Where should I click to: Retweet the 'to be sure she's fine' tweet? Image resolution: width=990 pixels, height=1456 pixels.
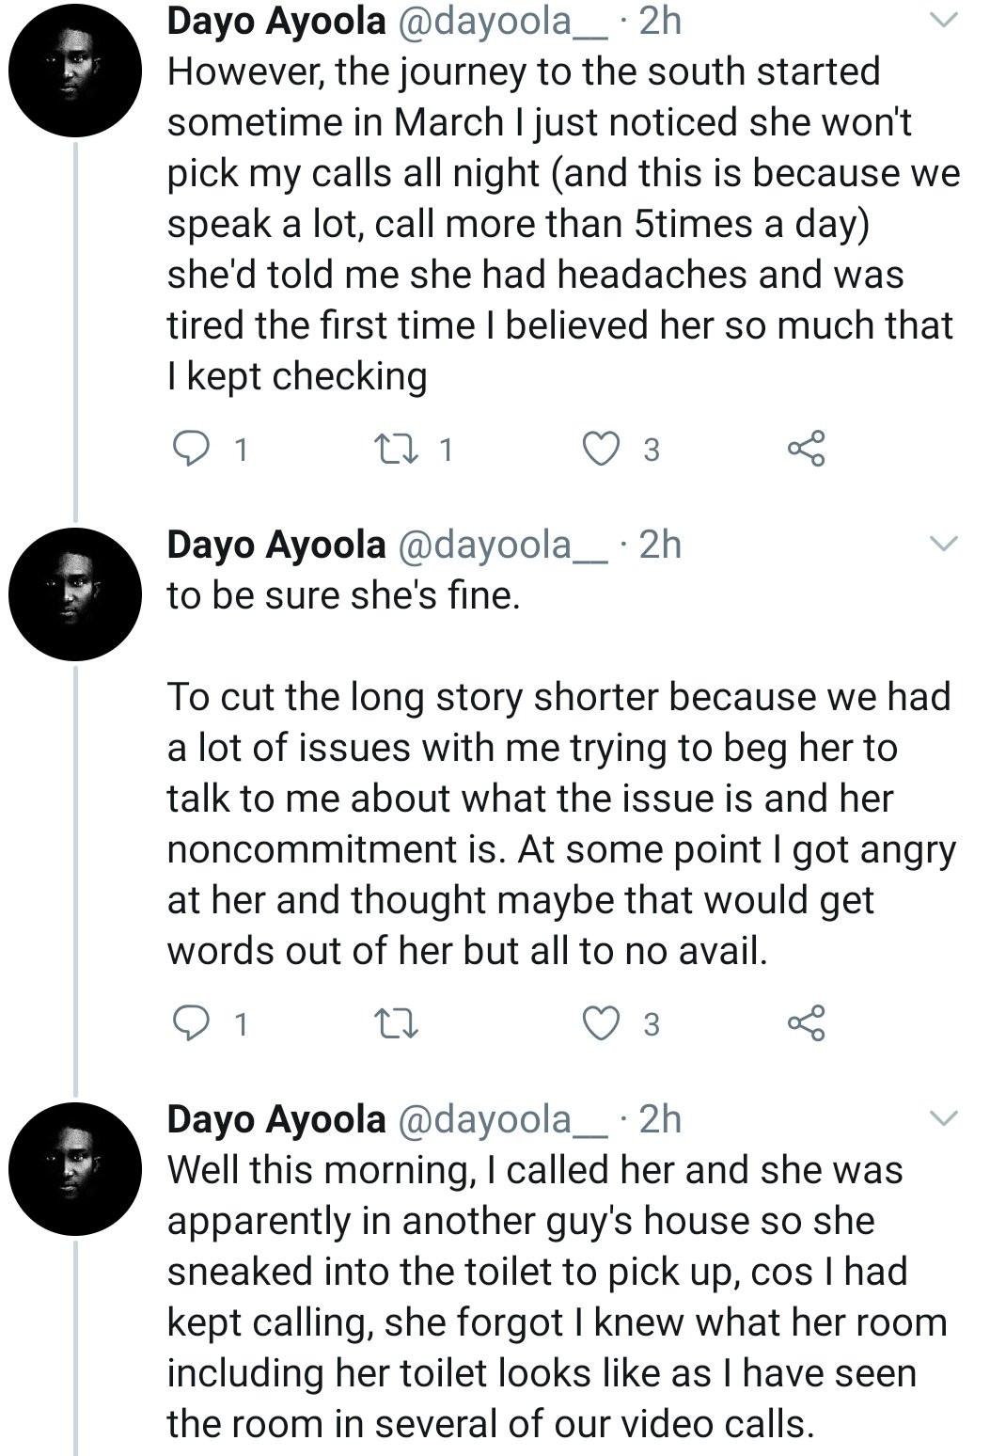click(396, 1022)
